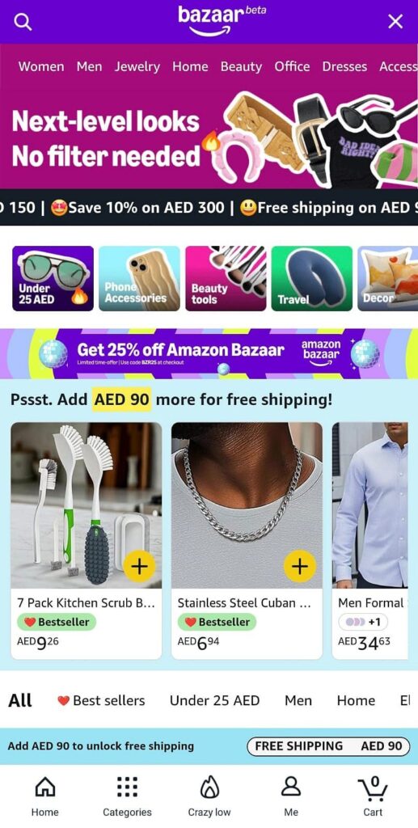Open the search magnifier icon
Image resolution: width=418 pixels, height=828 pixels.
pyautogui.click(x=23, y=22)
